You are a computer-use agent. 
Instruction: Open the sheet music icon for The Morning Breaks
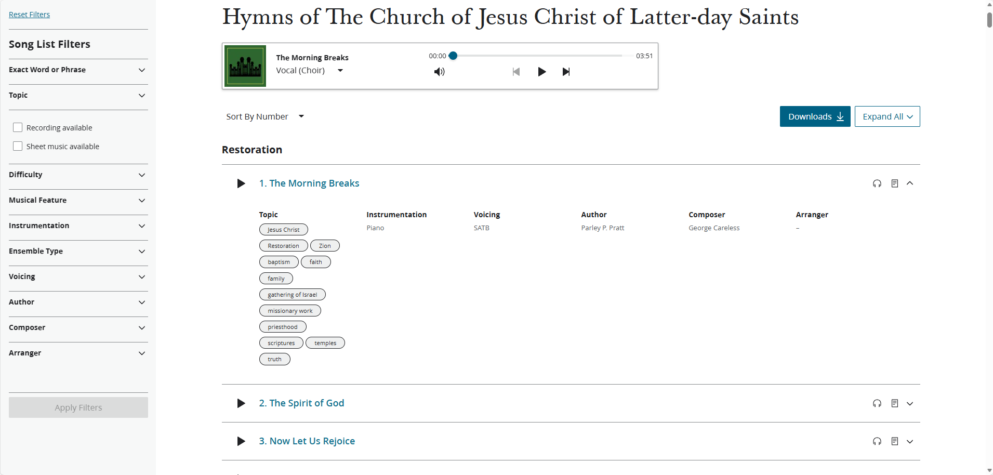[x=895, y=183]
